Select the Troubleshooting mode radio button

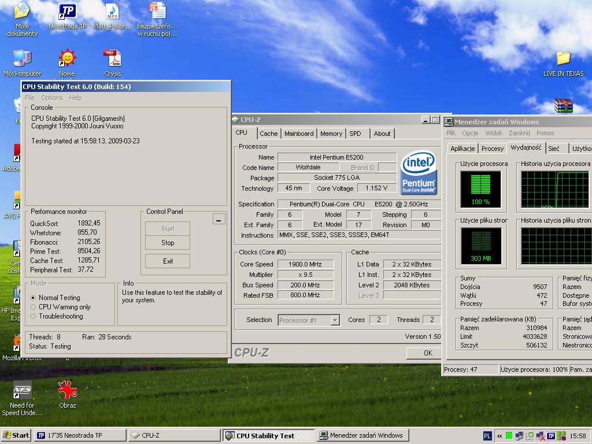coord(34,316)
